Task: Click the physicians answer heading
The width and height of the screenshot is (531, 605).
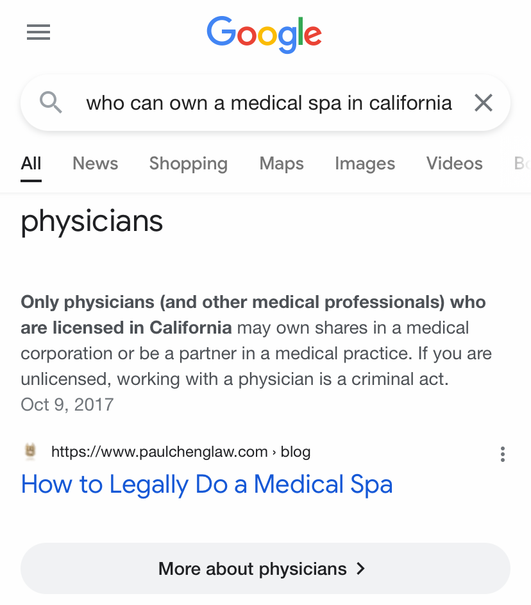Action: click(92, 222)
